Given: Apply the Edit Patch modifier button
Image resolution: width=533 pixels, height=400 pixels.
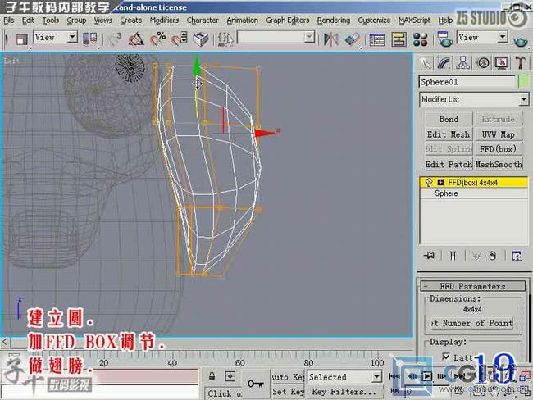Looking at the screenshot, I should point(449,164).
